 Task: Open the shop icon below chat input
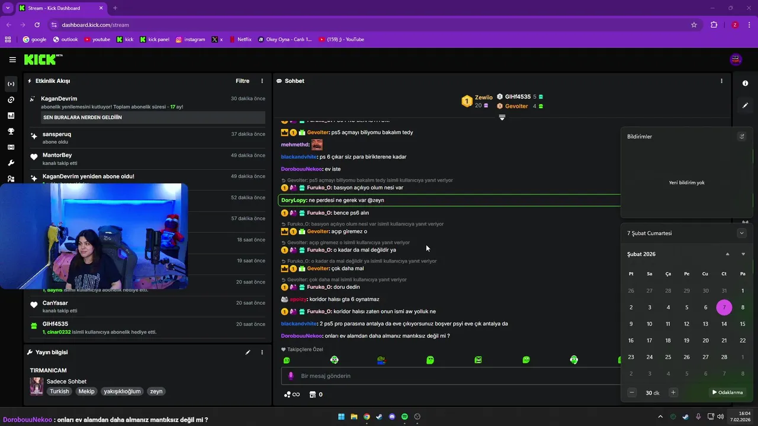click(x=313, y=395)
